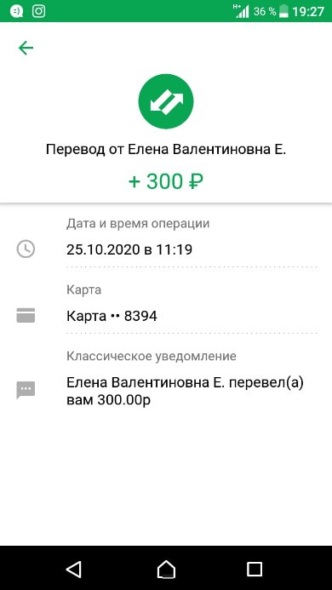
Task: Tap the signal strength icon
Action: point(241,11)
